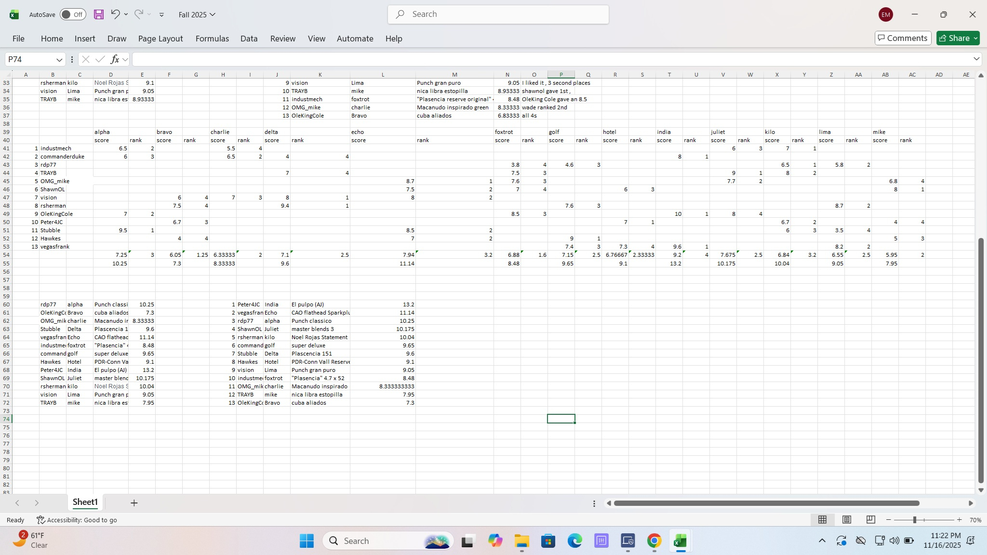Open Customize Quick Access Toolbar dropdown

(x=161, y=14)
